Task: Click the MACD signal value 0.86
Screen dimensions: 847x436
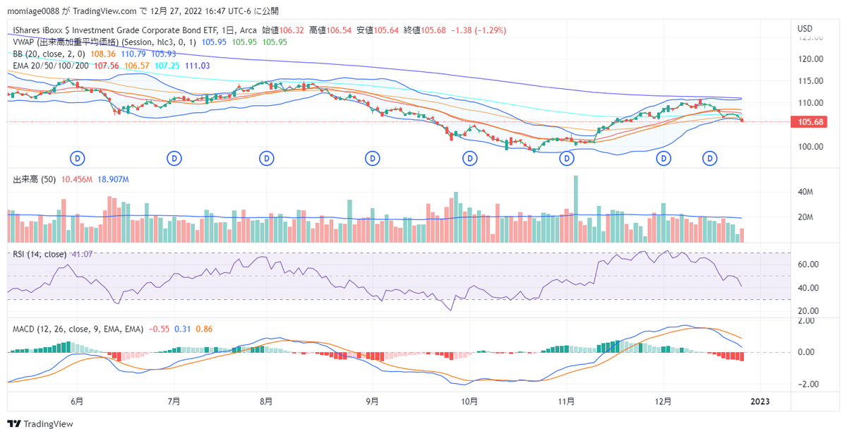Action: [x=204, y=329]
